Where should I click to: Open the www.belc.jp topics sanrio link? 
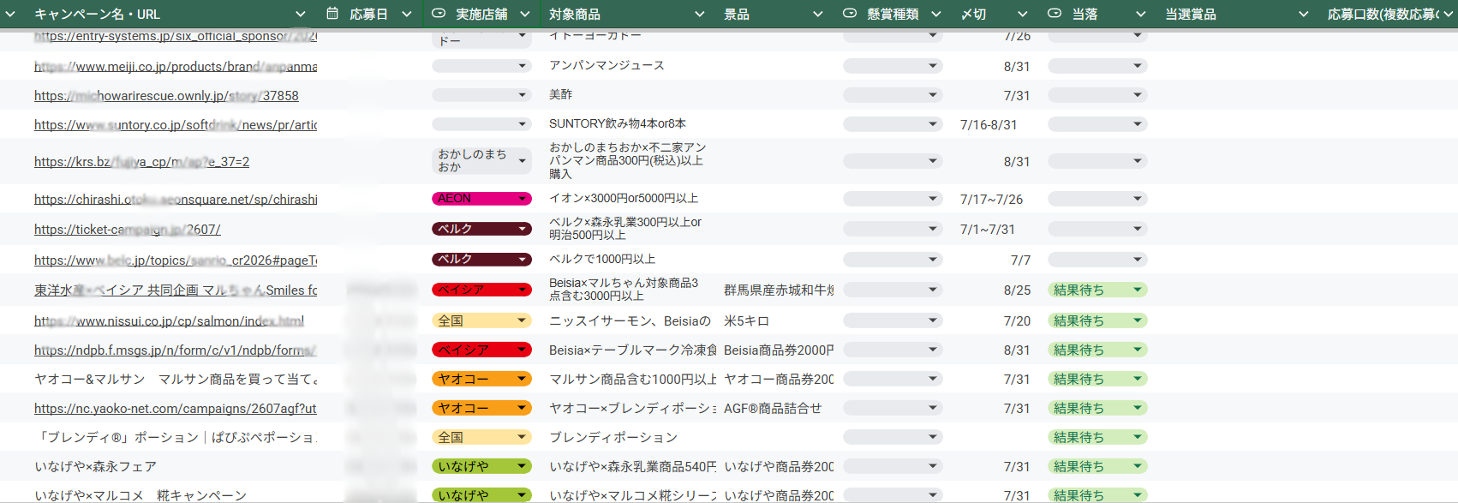tap(176, 260)
